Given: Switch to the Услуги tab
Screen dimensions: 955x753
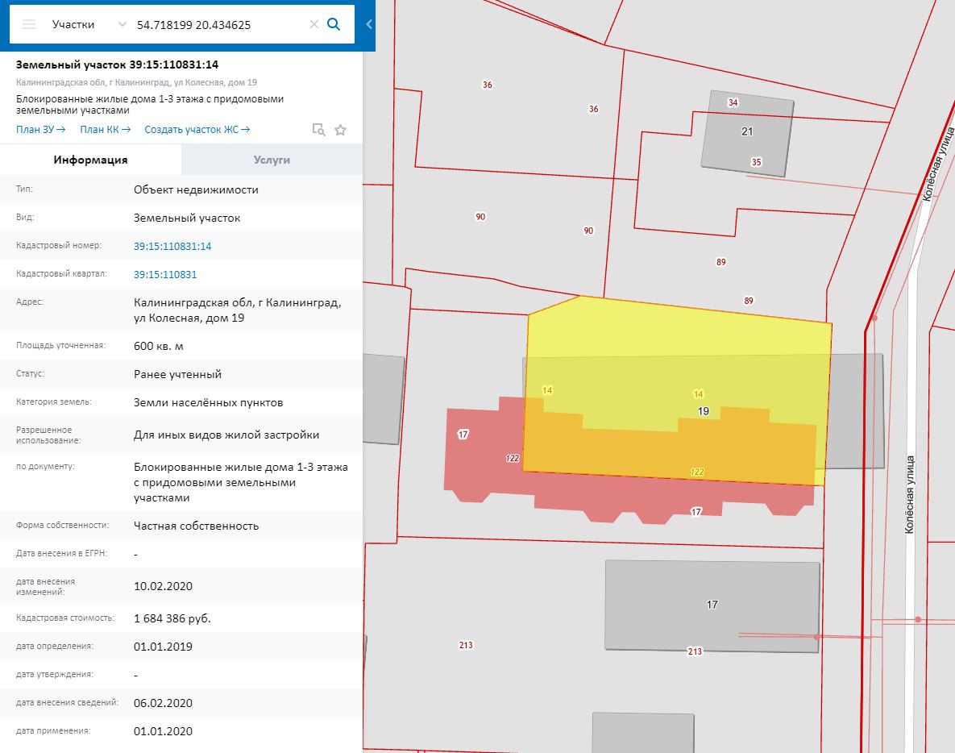Looking at the screenshot, I should (272, 160).
